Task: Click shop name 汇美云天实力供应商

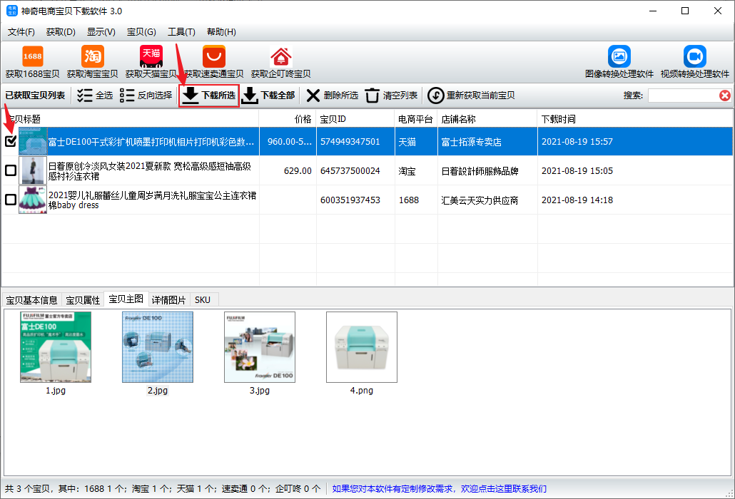Action: pos(480,200)
